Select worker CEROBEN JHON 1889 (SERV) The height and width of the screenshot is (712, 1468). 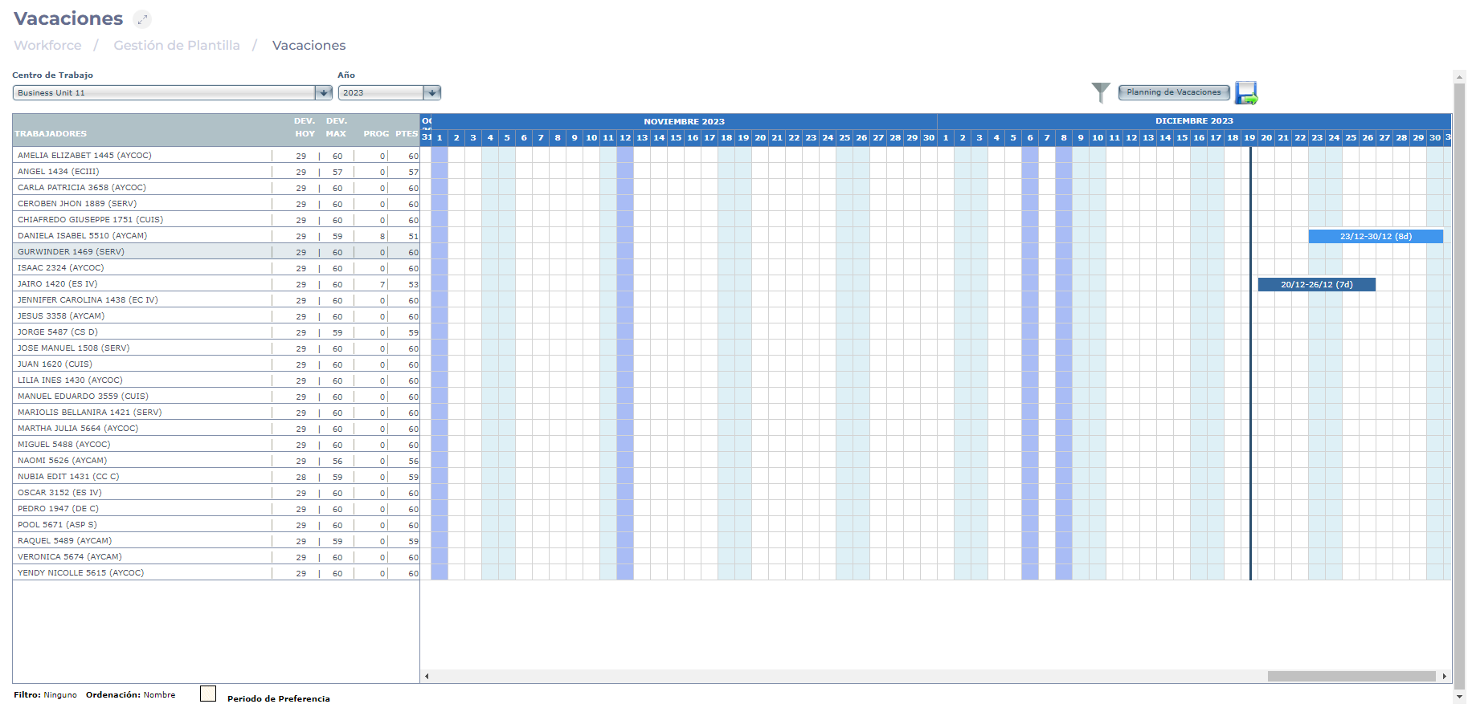[77, 203]
